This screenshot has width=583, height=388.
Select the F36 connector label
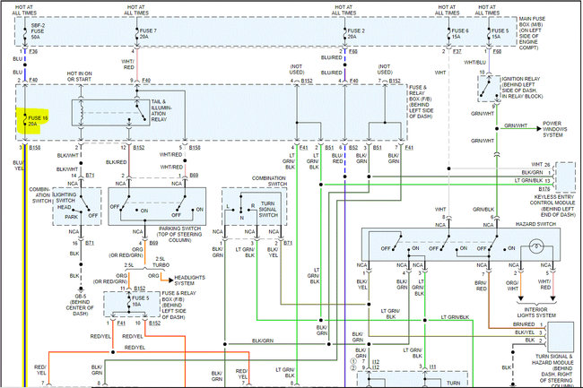[33, 52]
